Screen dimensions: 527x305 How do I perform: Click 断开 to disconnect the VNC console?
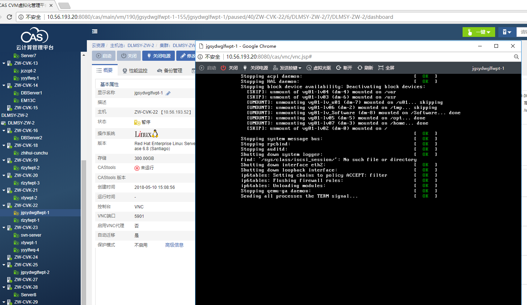pos(344,68)
